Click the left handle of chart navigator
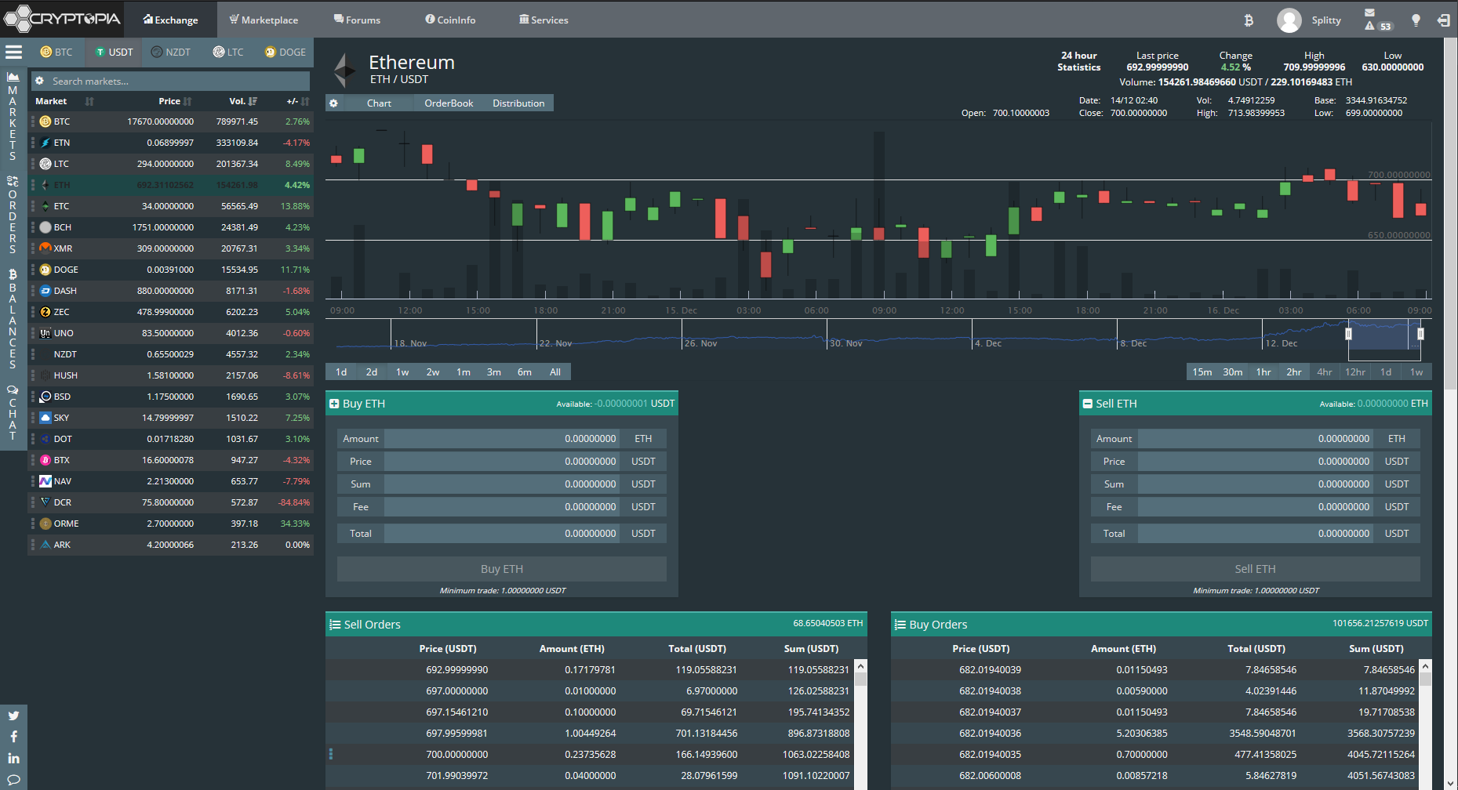 (x=1348, y=334)
